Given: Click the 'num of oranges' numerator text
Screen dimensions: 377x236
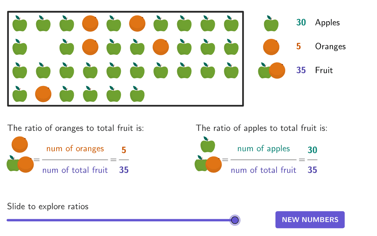Looking at the screenshot, I should 75,149.
